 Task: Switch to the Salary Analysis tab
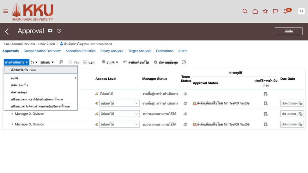112,51
